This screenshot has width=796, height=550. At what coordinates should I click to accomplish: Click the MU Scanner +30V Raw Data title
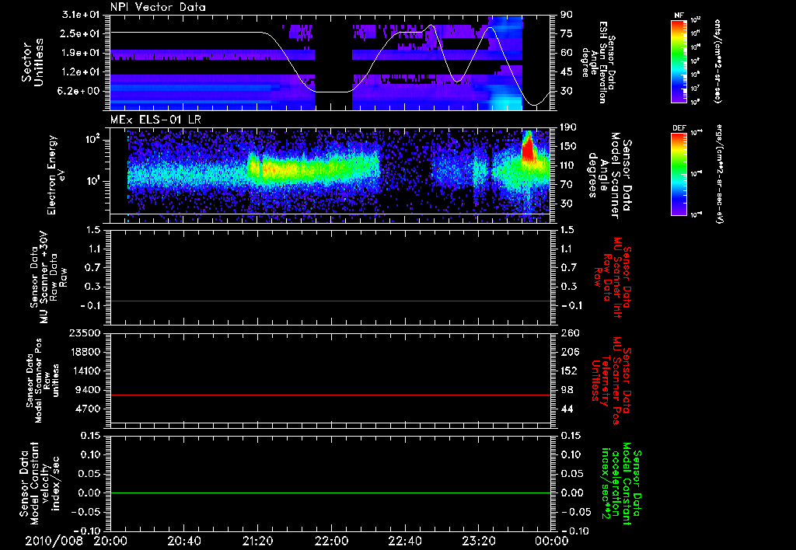click(x=49, y=277)
